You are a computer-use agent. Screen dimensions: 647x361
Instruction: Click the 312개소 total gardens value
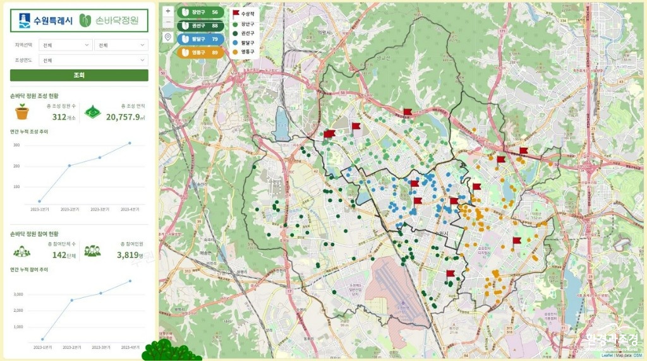tap(64, 117)
